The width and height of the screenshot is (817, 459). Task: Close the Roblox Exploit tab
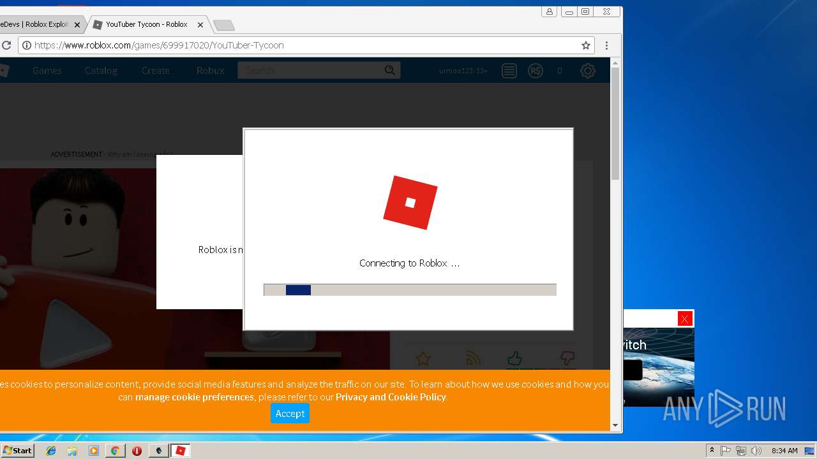pos(77,25)
